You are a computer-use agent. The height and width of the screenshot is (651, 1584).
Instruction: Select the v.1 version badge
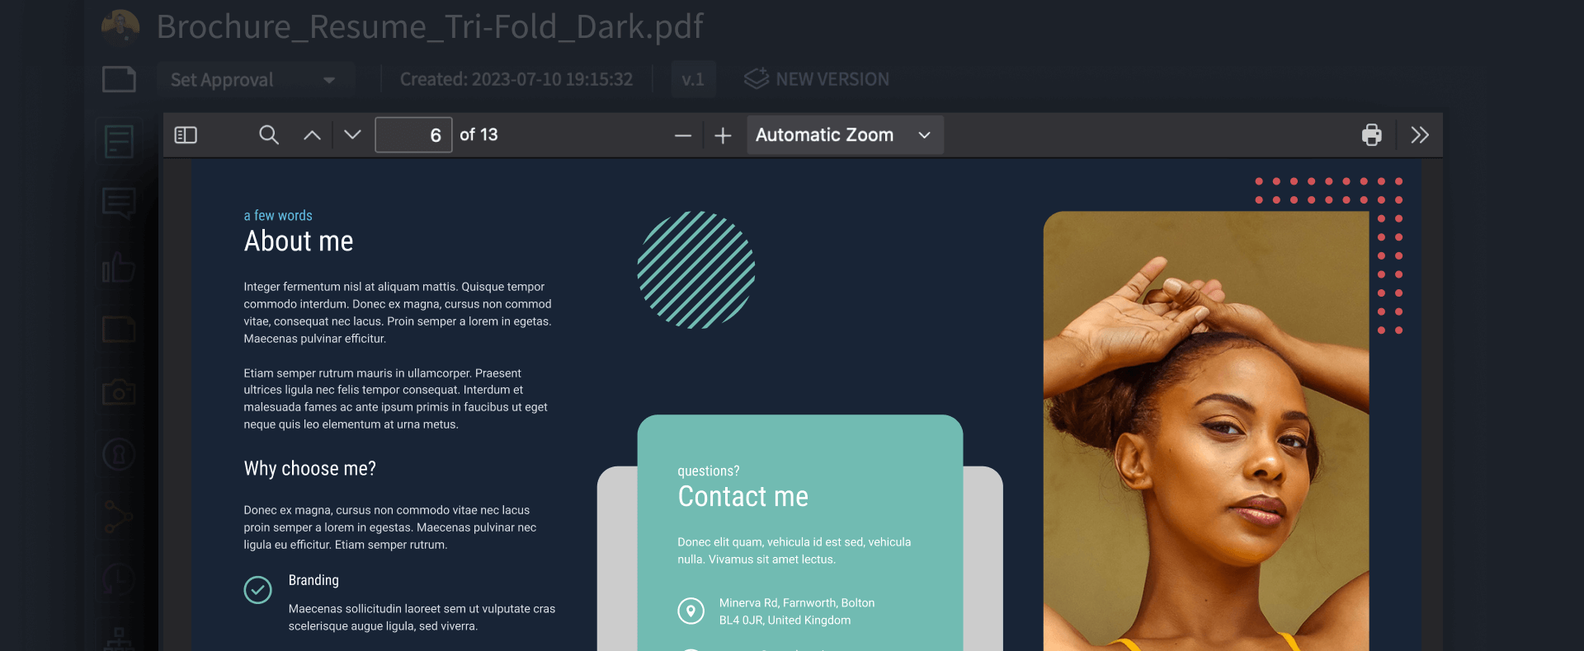click(x=693, y=79)
